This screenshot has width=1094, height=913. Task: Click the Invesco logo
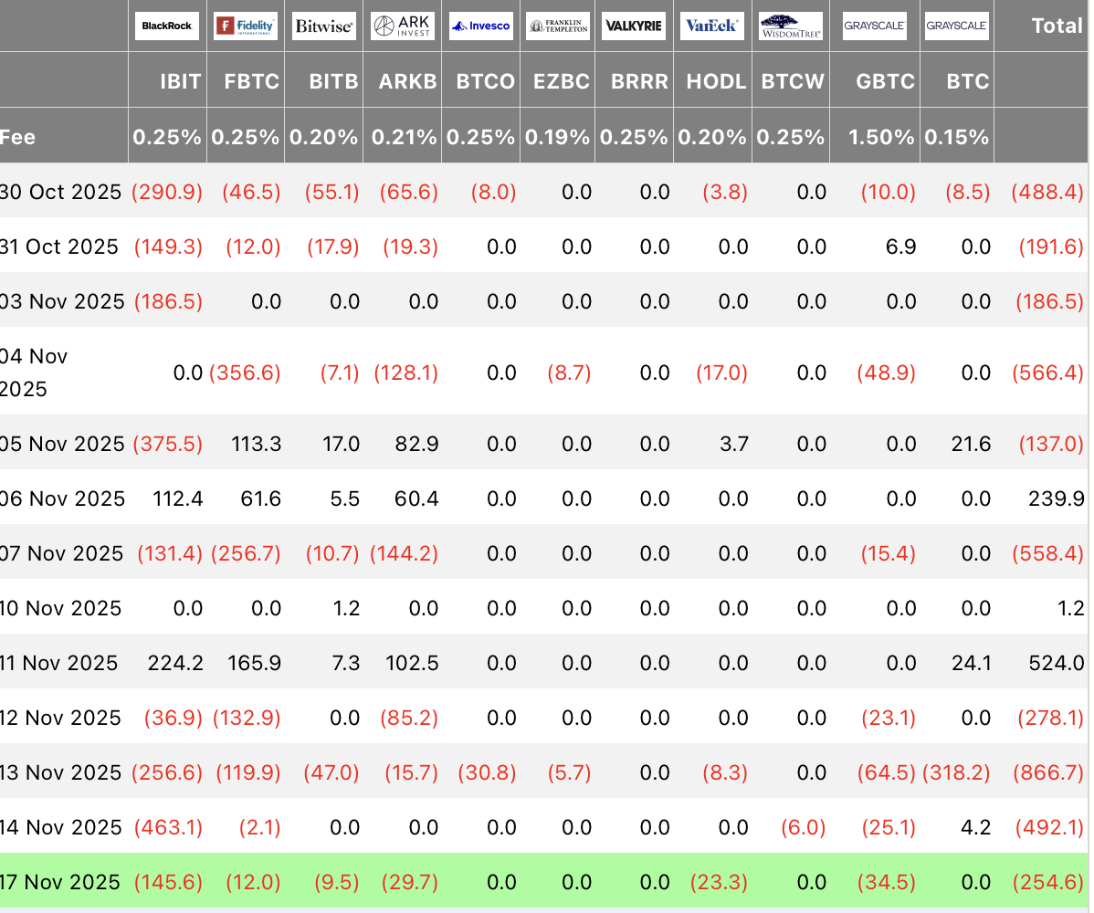tap(481, 26)
